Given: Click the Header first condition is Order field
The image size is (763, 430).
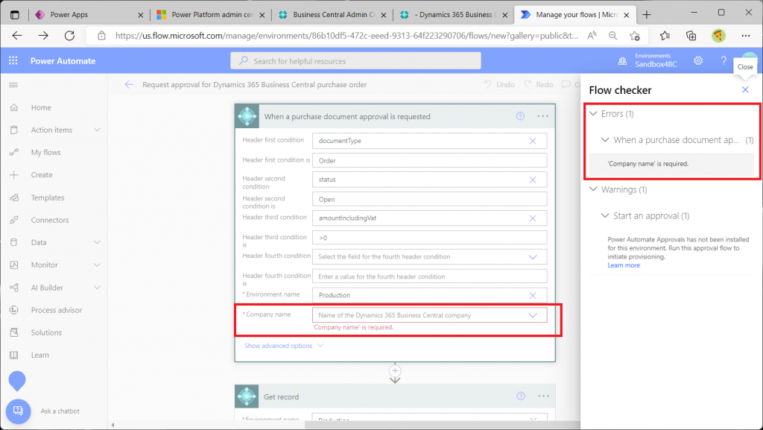Looking at the screenshot, I should pos(430,160).
